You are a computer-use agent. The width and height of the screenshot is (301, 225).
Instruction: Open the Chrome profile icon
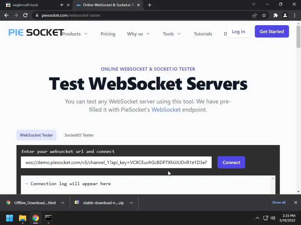click(x=285, y=15)
